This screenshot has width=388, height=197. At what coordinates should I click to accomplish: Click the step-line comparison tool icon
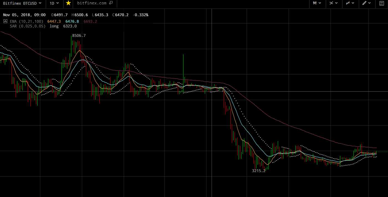[348, 3]
